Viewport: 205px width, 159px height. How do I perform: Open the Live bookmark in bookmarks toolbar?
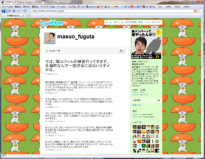pos(81,7)
